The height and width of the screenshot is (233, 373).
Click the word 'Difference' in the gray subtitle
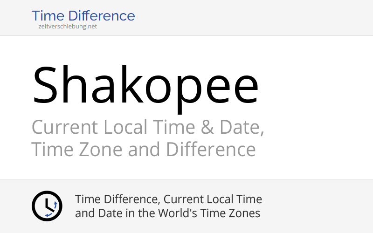[211, 150]
